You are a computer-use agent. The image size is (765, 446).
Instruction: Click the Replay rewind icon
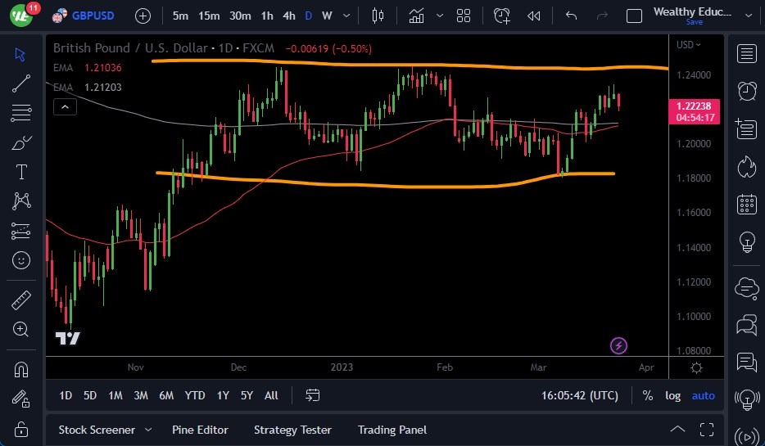(x=534, y=16)
